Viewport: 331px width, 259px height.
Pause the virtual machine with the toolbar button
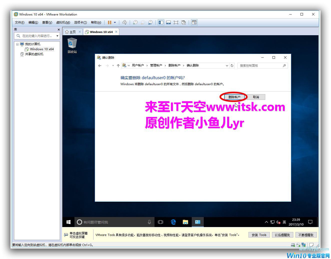(x=109, y=22)
